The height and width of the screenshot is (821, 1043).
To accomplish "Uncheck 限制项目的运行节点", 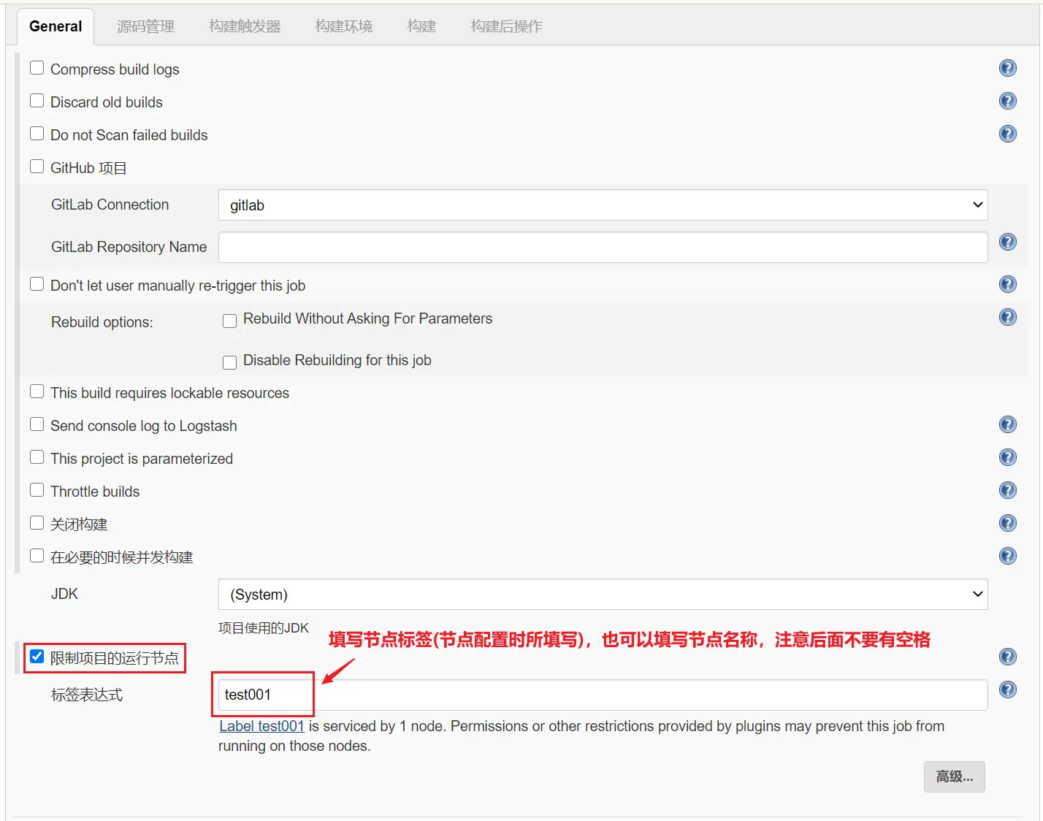I will coord(37,657).
